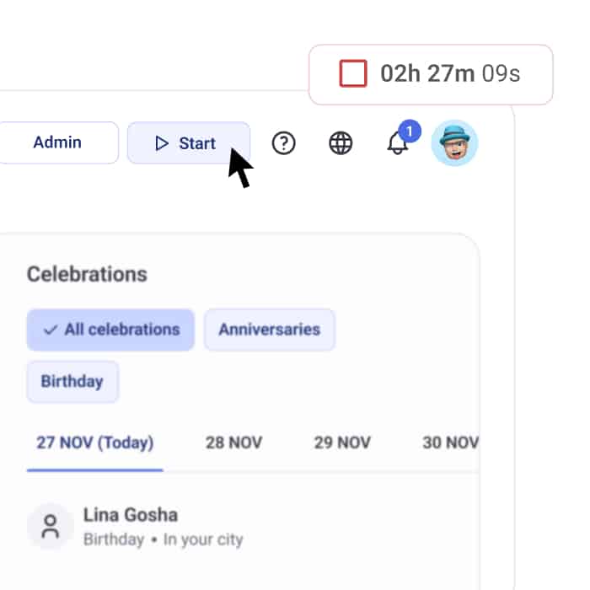Open Lina Gosha's celebration entry
Image resolution: width=590 pixels, height=590 pixels.
tap(131, 515)
